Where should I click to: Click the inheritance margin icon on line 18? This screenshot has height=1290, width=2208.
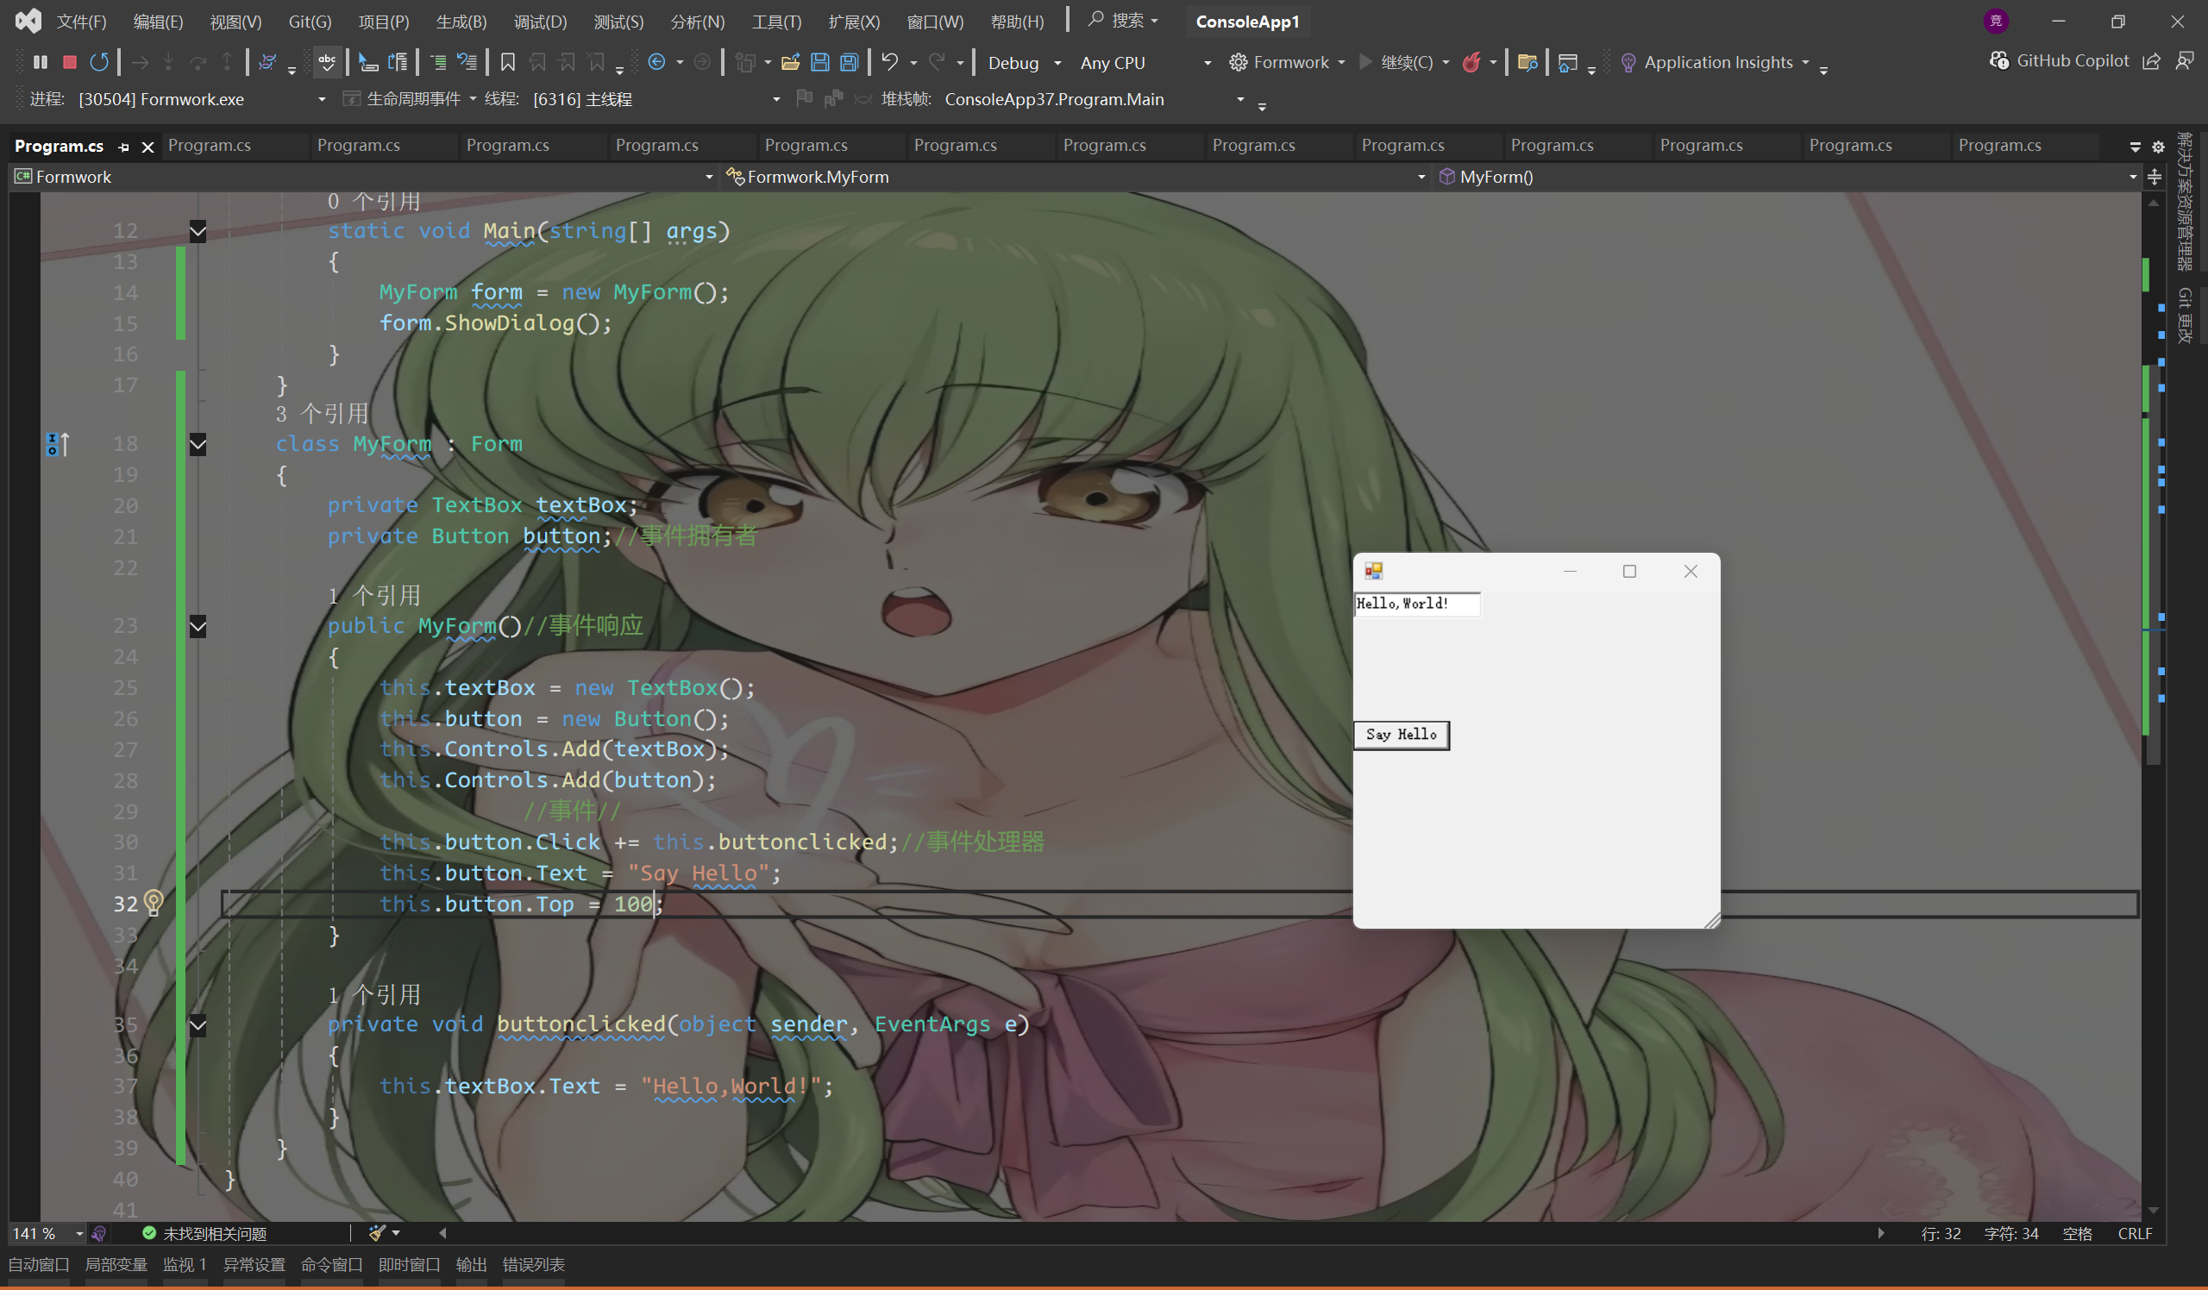coord(57,444)
